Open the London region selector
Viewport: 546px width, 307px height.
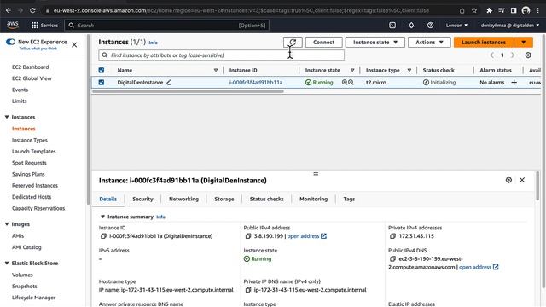point(456,25)
